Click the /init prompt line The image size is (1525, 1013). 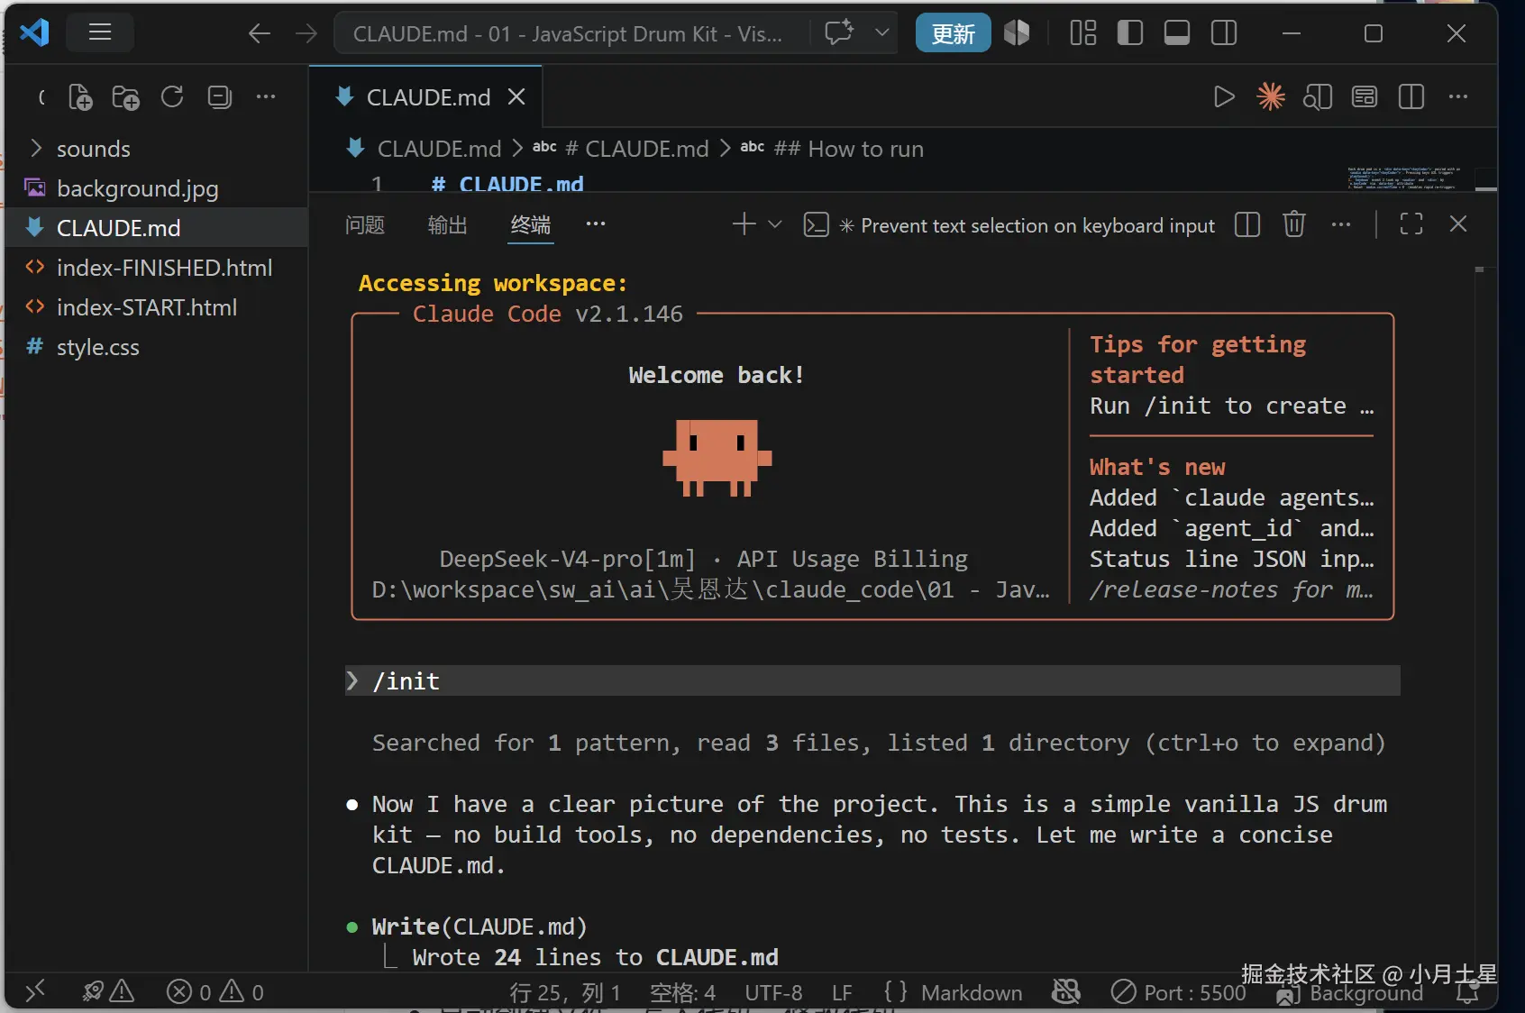(872, 681)
